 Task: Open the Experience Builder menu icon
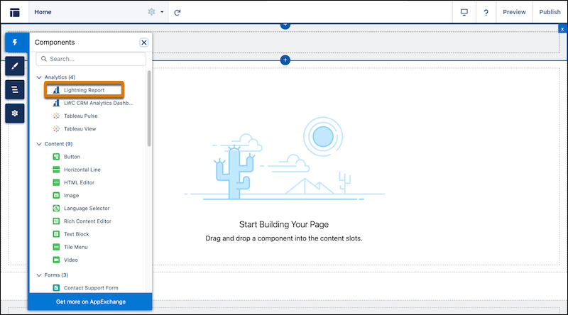(x=14, y=12)
